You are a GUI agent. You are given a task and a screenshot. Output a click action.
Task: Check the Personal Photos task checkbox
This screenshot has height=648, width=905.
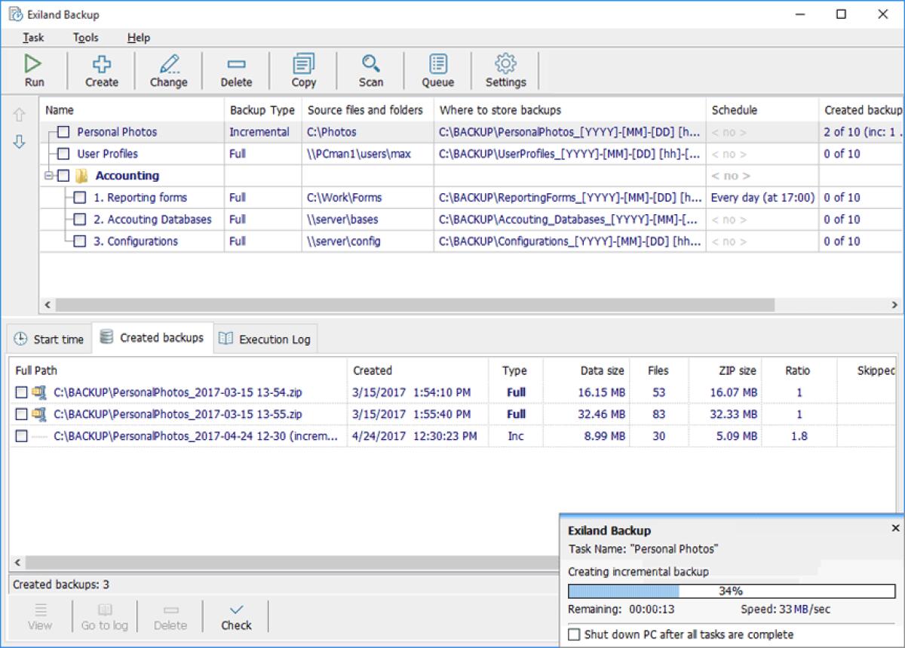click(x=63, y=131)
